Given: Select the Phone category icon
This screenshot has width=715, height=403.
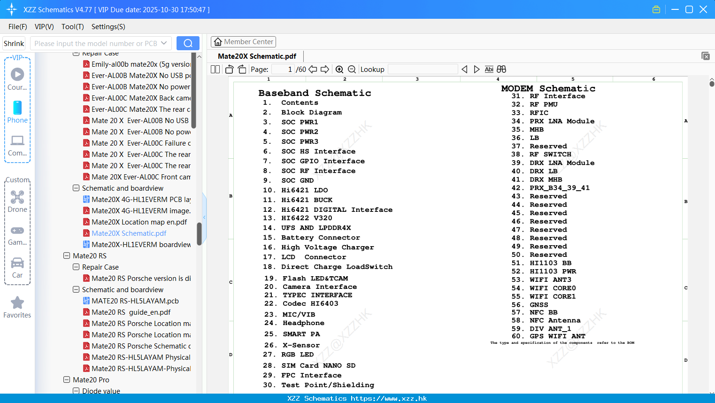Looking at the screenshot, I should tap(17, 112).
